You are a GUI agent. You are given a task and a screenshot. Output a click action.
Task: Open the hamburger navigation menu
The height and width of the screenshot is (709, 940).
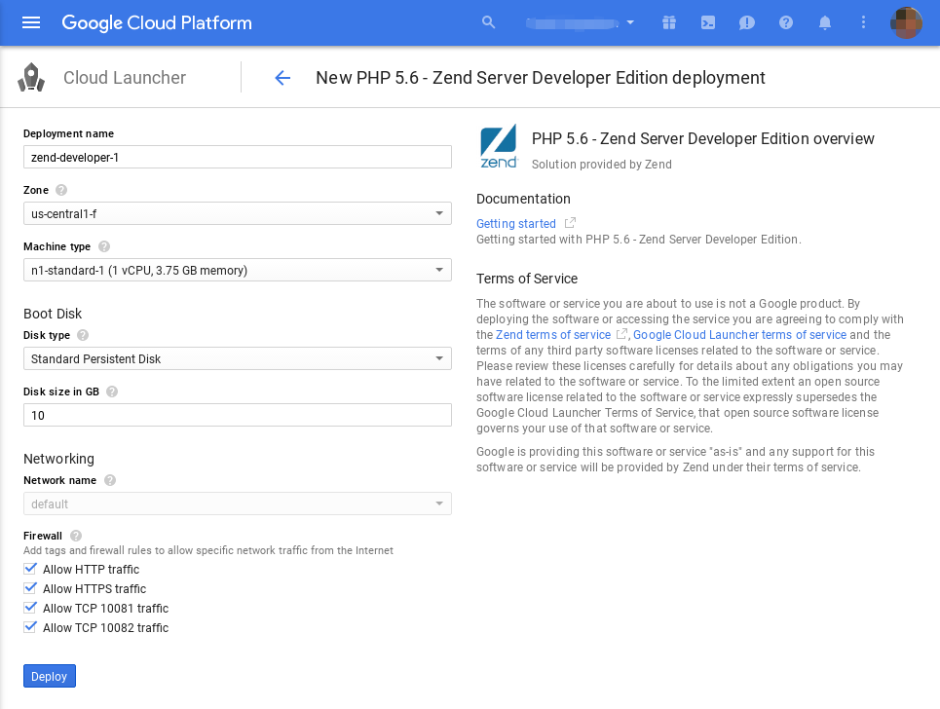tap(31, 22)
